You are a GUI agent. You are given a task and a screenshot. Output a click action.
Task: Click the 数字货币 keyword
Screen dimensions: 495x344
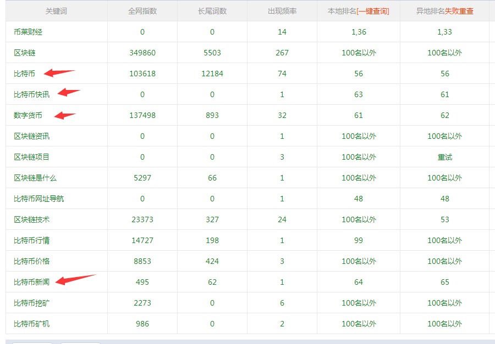tap(28, 115)
